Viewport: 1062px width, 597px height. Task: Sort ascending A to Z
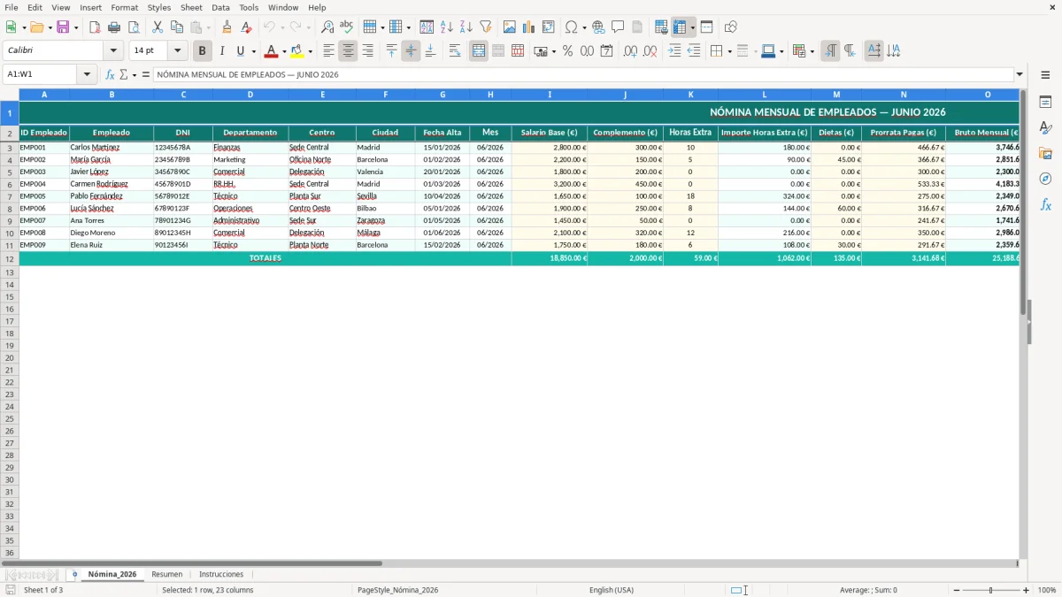(447, 27)
